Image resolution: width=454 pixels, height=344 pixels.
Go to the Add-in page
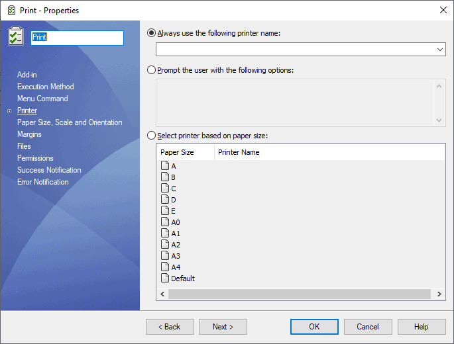[x=27, y=75]
